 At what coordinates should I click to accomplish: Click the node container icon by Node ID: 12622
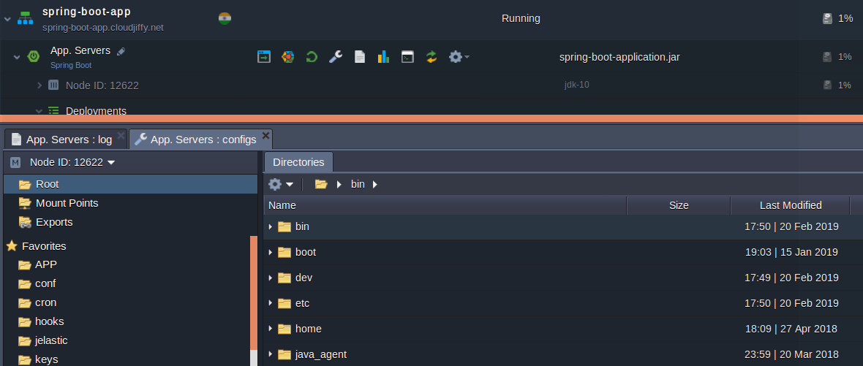[x=53, y=85]
